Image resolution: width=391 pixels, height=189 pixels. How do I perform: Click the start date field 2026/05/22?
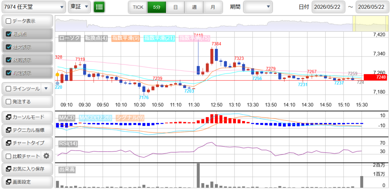(x=328, y=7)
